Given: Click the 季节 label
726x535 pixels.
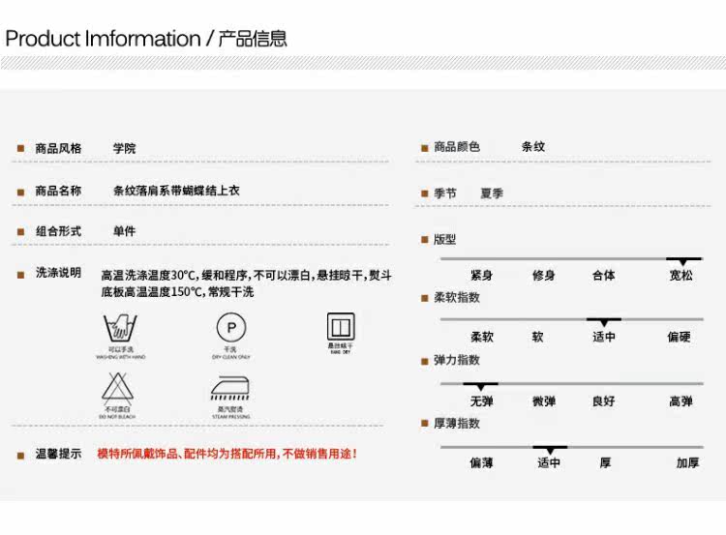Looking at the screenshot, I should [x=445, y=193].
